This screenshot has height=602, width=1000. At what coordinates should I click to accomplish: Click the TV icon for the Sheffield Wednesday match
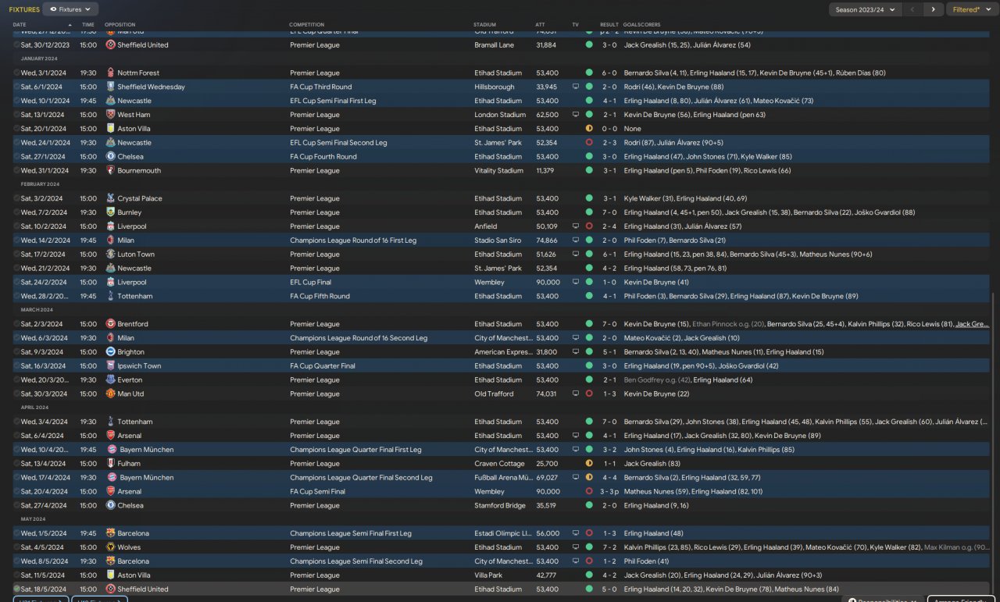click(576, 87)
